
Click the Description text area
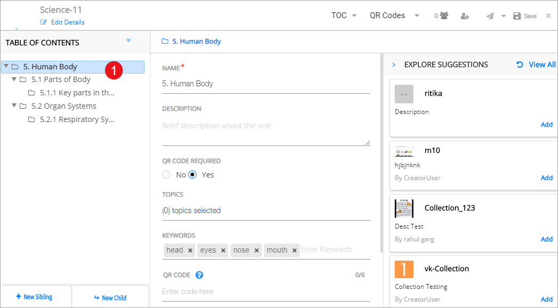266,132
